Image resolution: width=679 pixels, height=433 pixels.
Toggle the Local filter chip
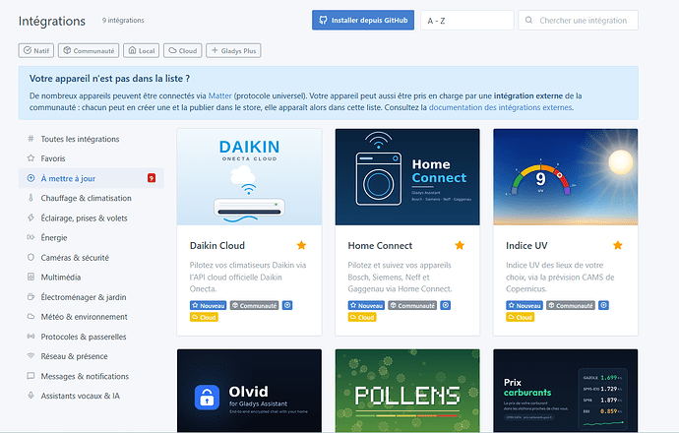tap(141, 50)
